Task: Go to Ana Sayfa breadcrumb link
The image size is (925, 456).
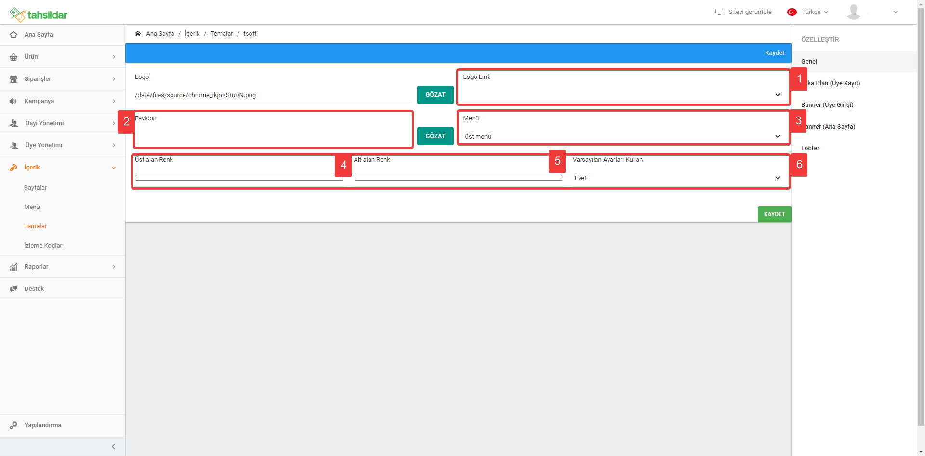Action: tap(160, 34)
